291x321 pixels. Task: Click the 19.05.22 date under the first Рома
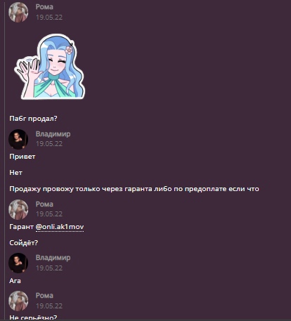(49, 18)
